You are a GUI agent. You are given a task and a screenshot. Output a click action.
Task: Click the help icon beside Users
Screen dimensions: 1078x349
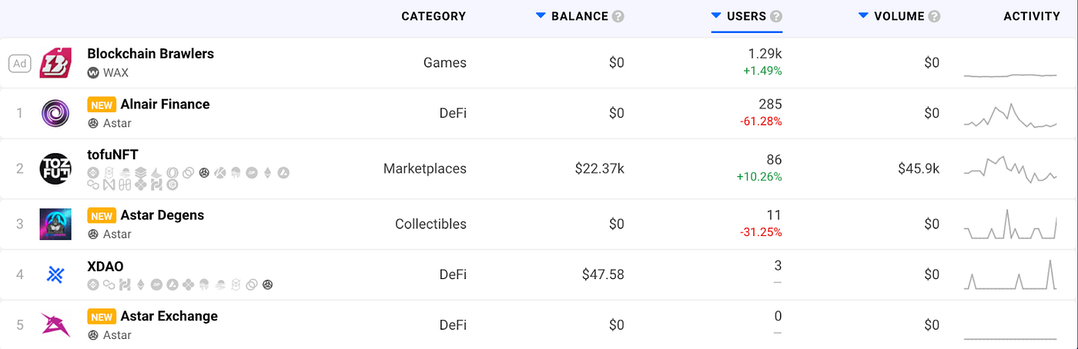pyautogui.click(x=776, y=16)
